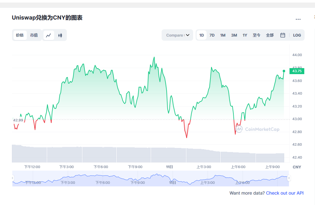The width and height of the screenshot is (315, 205).
Task: Choose the 7D time range
Action: (x=212, y=35)
